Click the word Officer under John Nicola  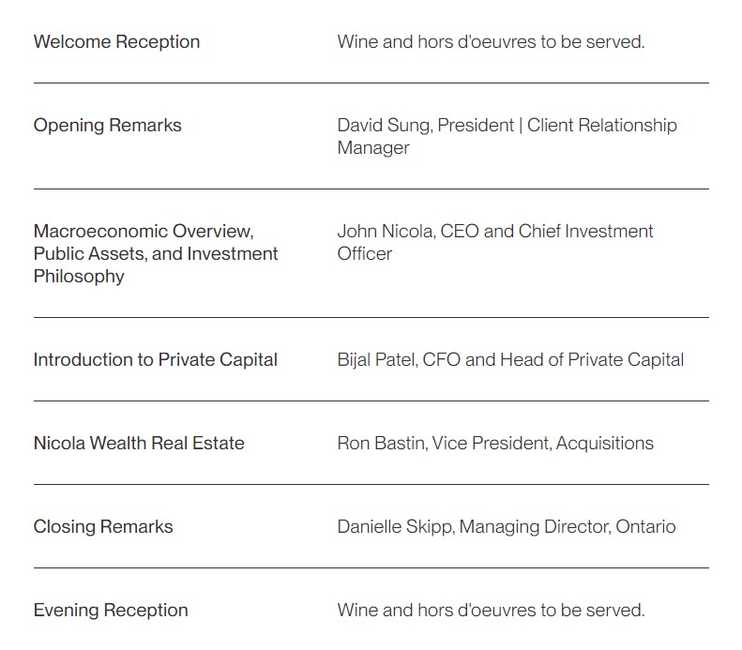pyautogui.click(x=364, y=254)
